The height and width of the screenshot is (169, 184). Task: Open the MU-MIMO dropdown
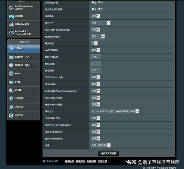tap(95, 125)
